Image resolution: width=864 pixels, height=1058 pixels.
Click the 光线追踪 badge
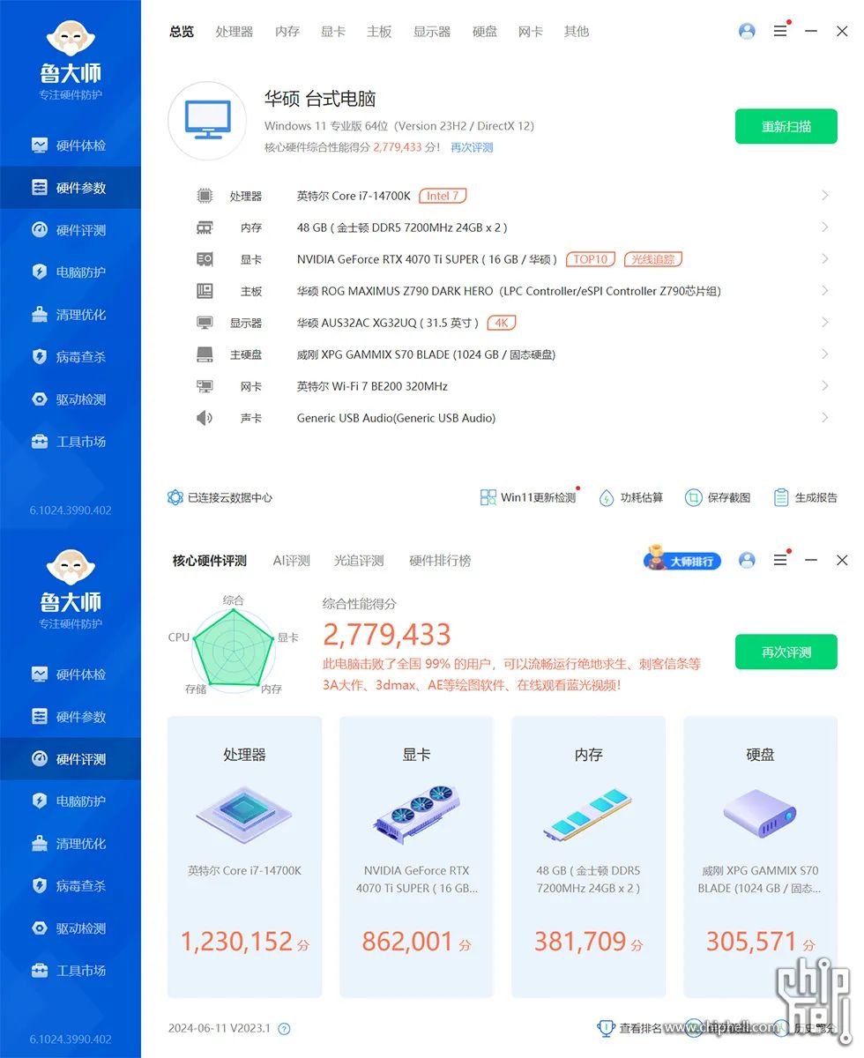coord(653,259)
